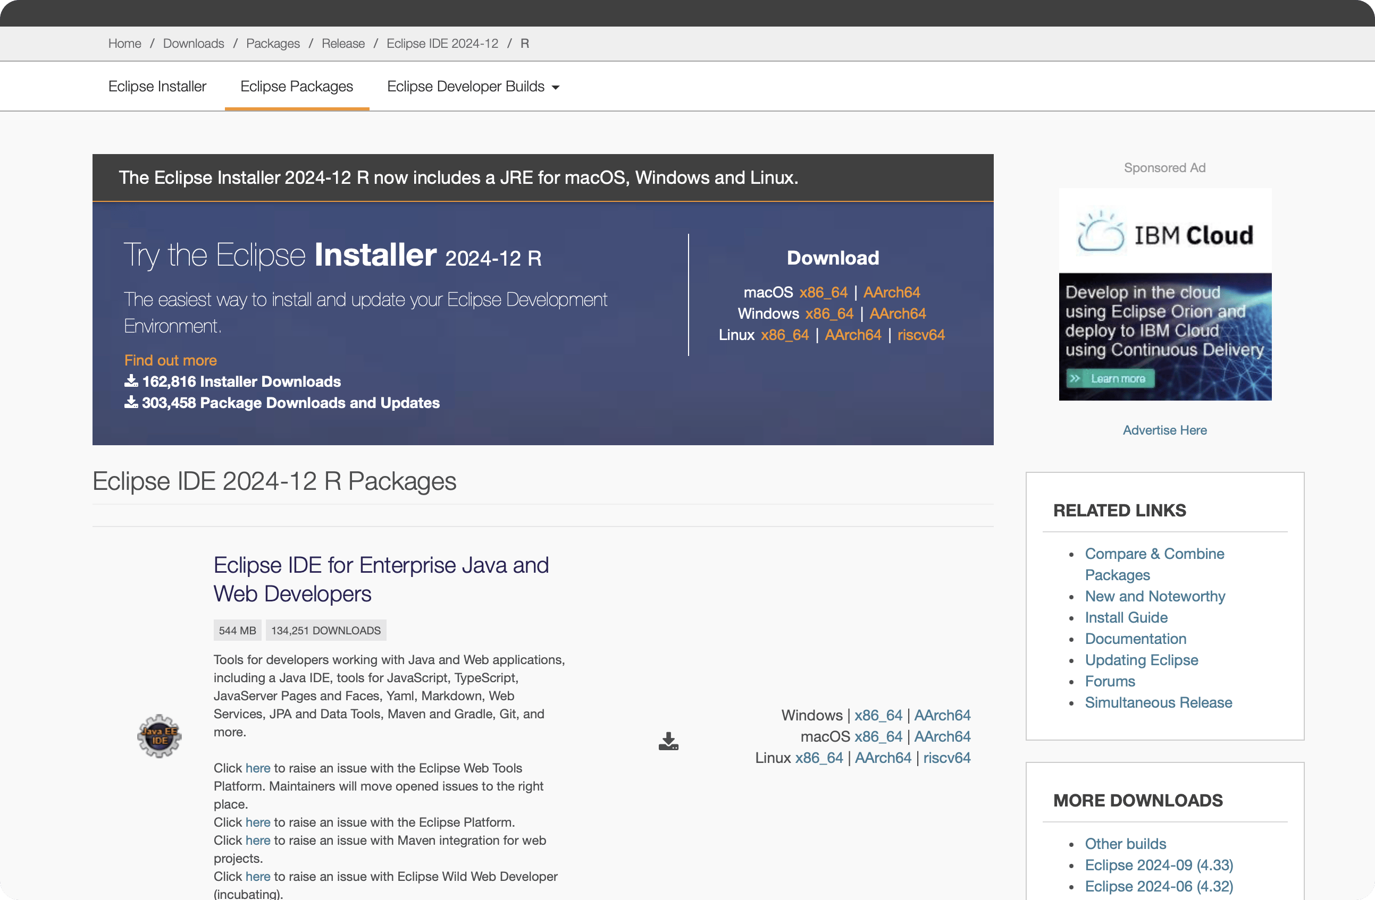Open the Install Guide link
The height and width of the screenshot is (900, 1375).
pyautogui.click(x=1126, y=618)
